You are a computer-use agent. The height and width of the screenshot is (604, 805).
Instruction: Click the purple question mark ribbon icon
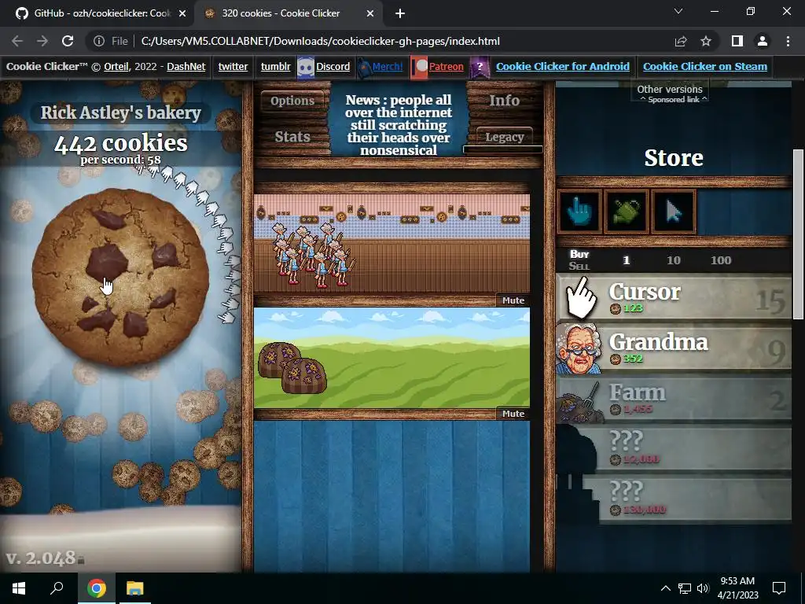pyautogui.click(x=480, y=67)
